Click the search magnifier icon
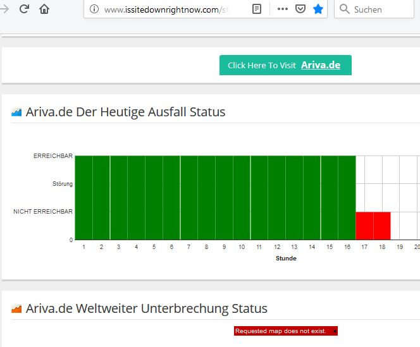420x347 pixels. coord(345,9)
